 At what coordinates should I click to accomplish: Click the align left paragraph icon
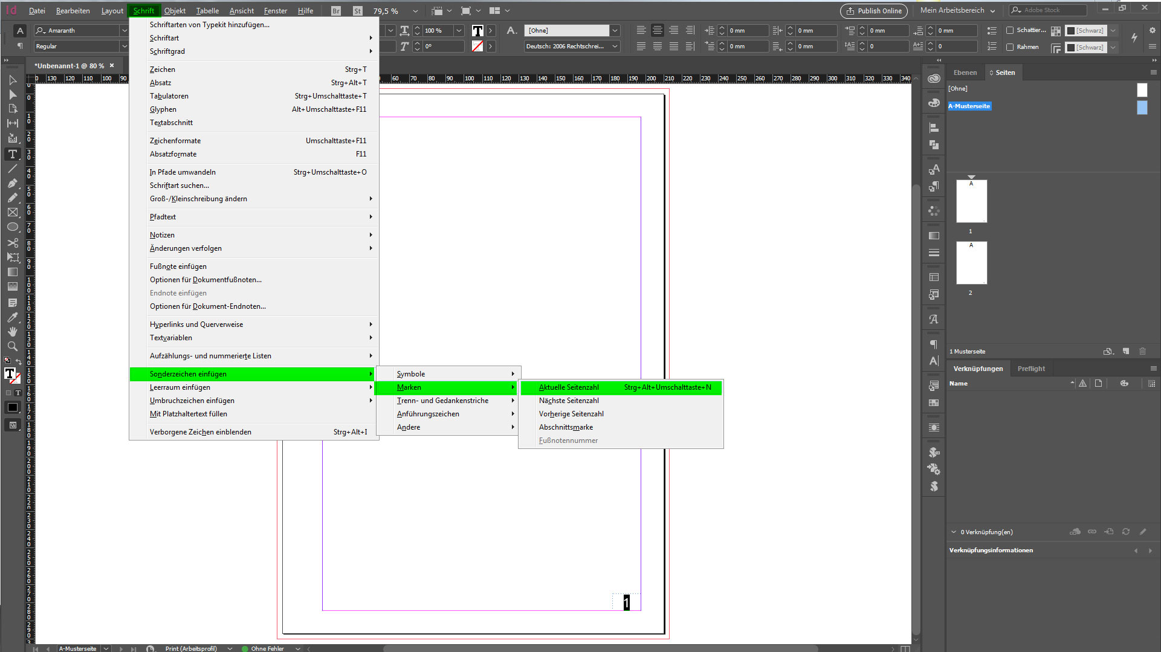point(641,30)
